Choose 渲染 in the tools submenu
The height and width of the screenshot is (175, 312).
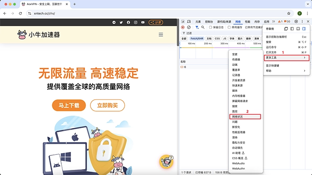click(246, 137)
